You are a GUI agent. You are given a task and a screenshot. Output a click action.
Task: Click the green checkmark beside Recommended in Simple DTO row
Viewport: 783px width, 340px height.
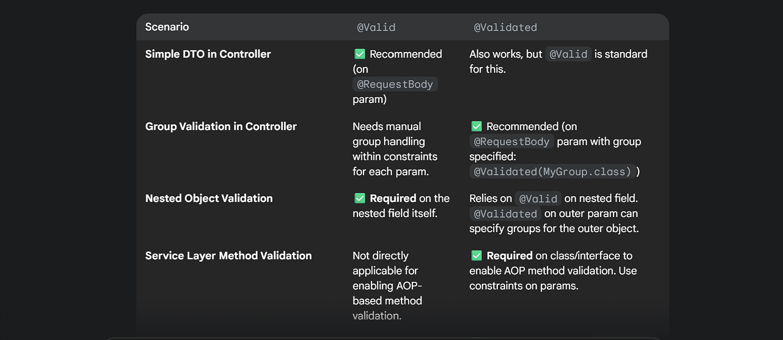click(360, 54)
